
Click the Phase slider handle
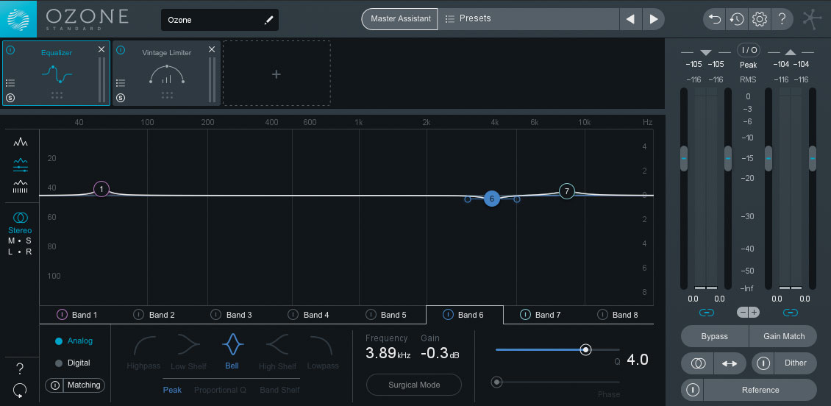(496, 382)
